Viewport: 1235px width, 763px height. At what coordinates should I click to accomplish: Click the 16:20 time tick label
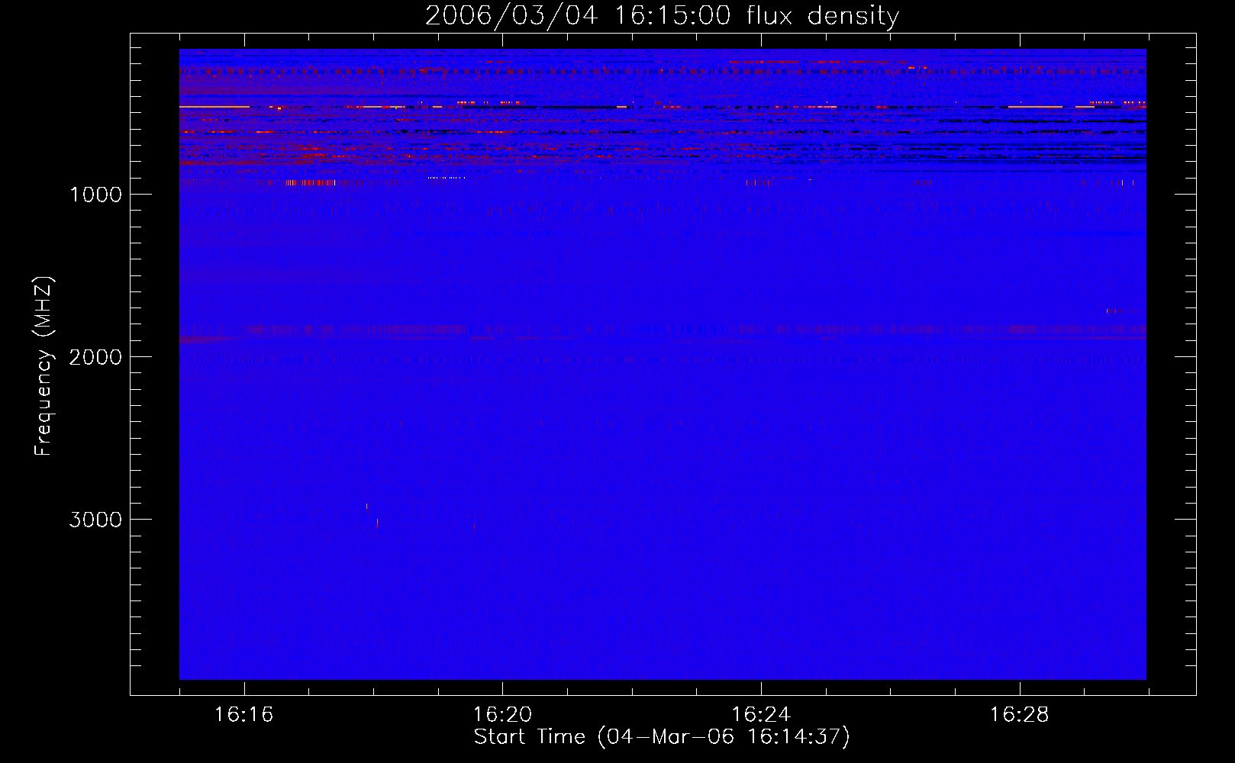pyautogui.click(x=502, y=714)
